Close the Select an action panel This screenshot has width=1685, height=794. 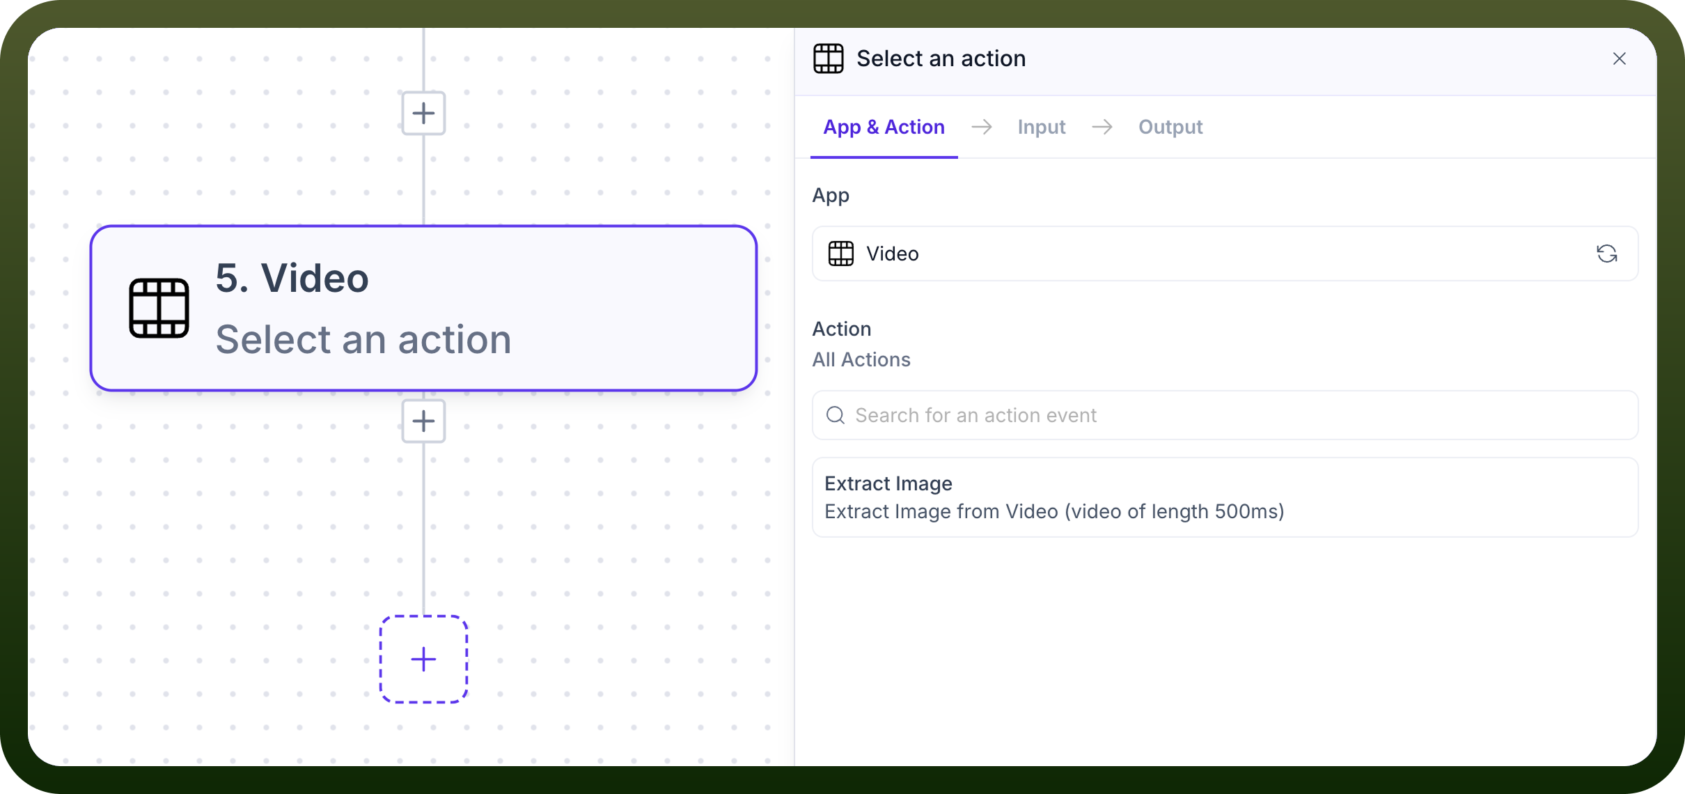(x=1620, y=59)
